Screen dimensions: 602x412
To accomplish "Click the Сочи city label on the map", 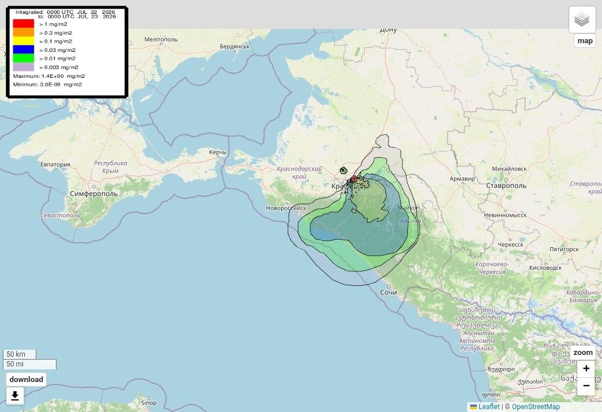I will click(x=388, y=292).
